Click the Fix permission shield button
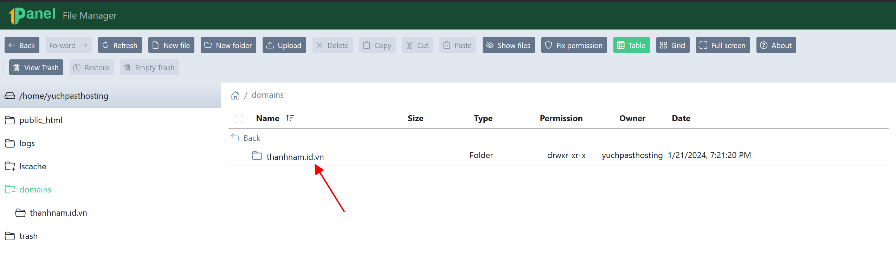 (574, 45)
